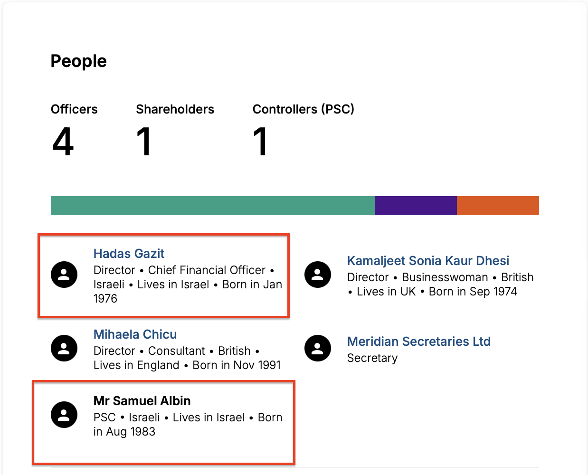
Task: Click the Mr Samuel Albin name
Action: pos(142,401)
